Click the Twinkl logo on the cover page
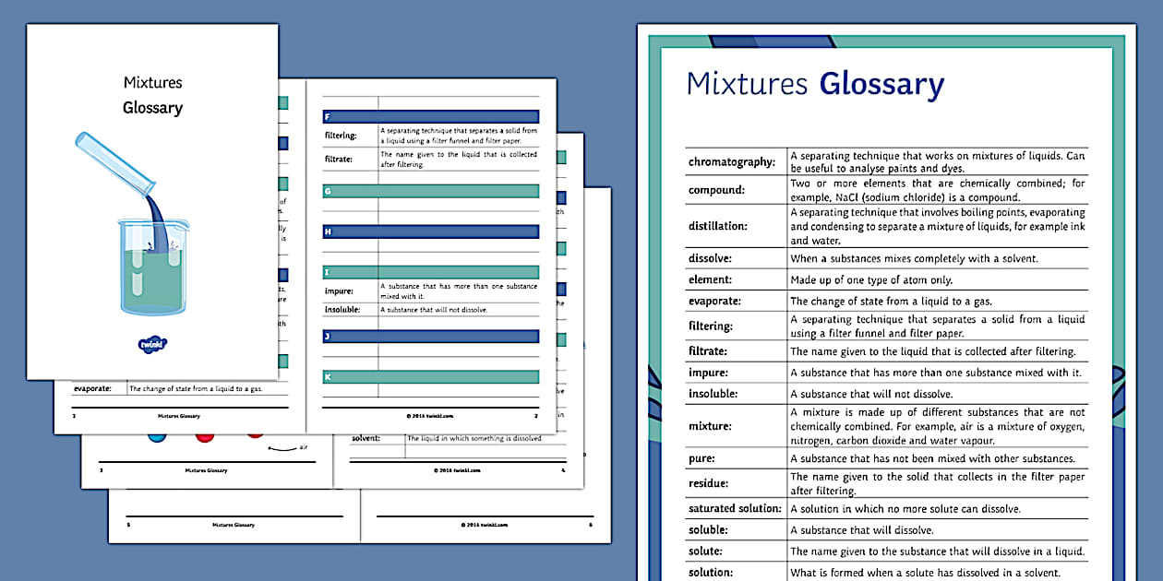This screenshot has width=1163, height=581. 153,343
